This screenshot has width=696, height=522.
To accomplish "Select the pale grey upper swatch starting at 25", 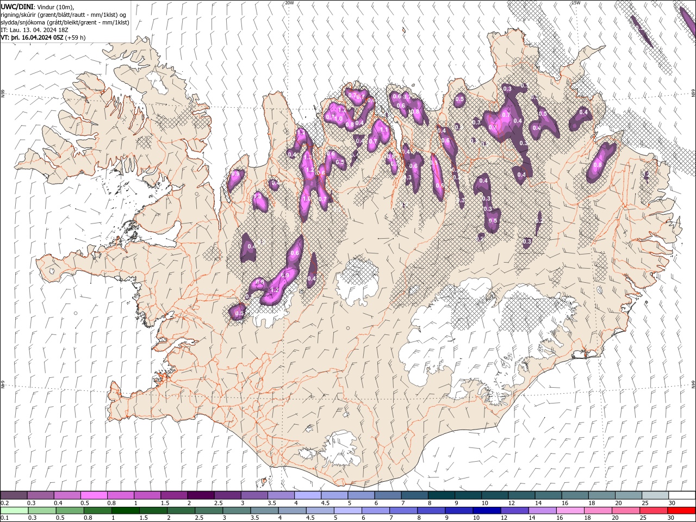I will coord(656,495).
